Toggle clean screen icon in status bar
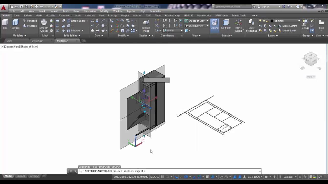This screenshot has width=328, height=184. click(320, 177)
